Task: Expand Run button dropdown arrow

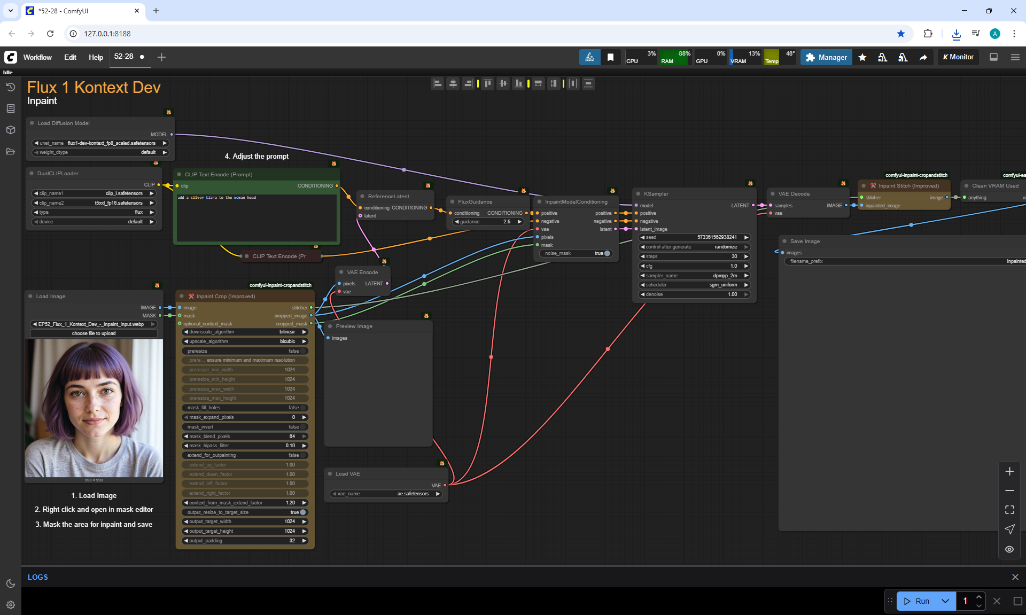Action: point(945,601)
